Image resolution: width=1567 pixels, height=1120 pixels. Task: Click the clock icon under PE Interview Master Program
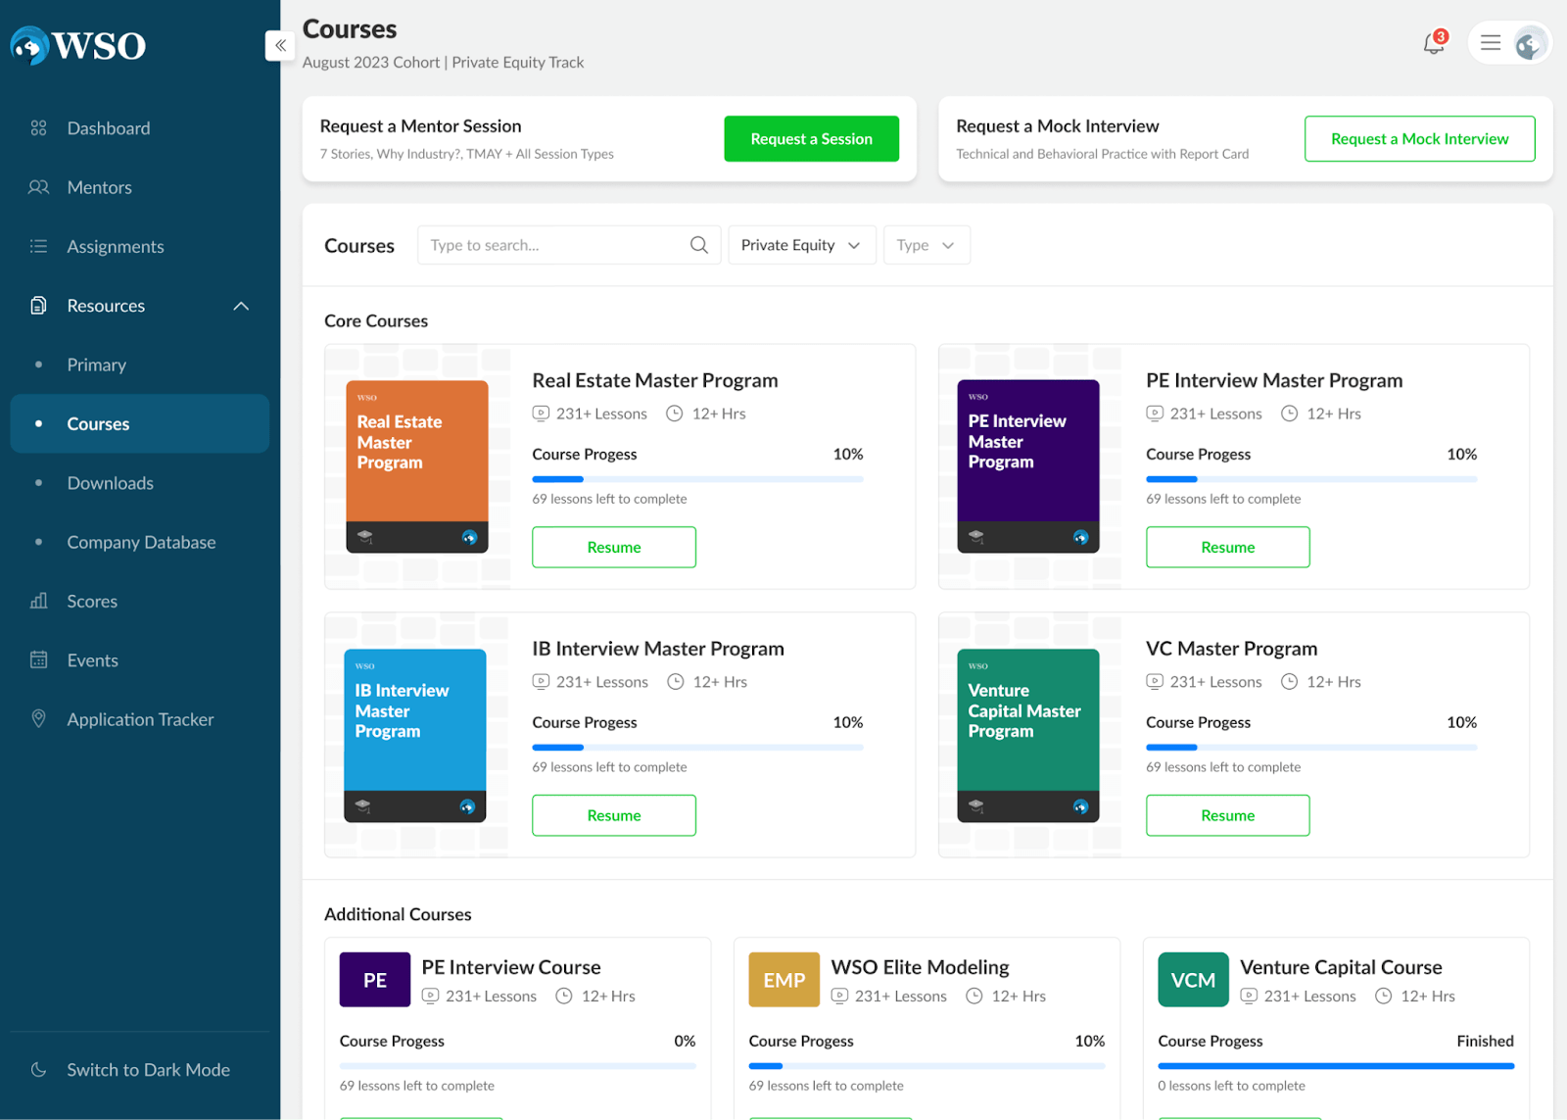coord(1290,414)
